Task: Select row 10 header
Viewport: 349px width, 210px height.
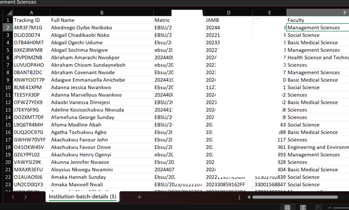Action: [x=6, y=88]
